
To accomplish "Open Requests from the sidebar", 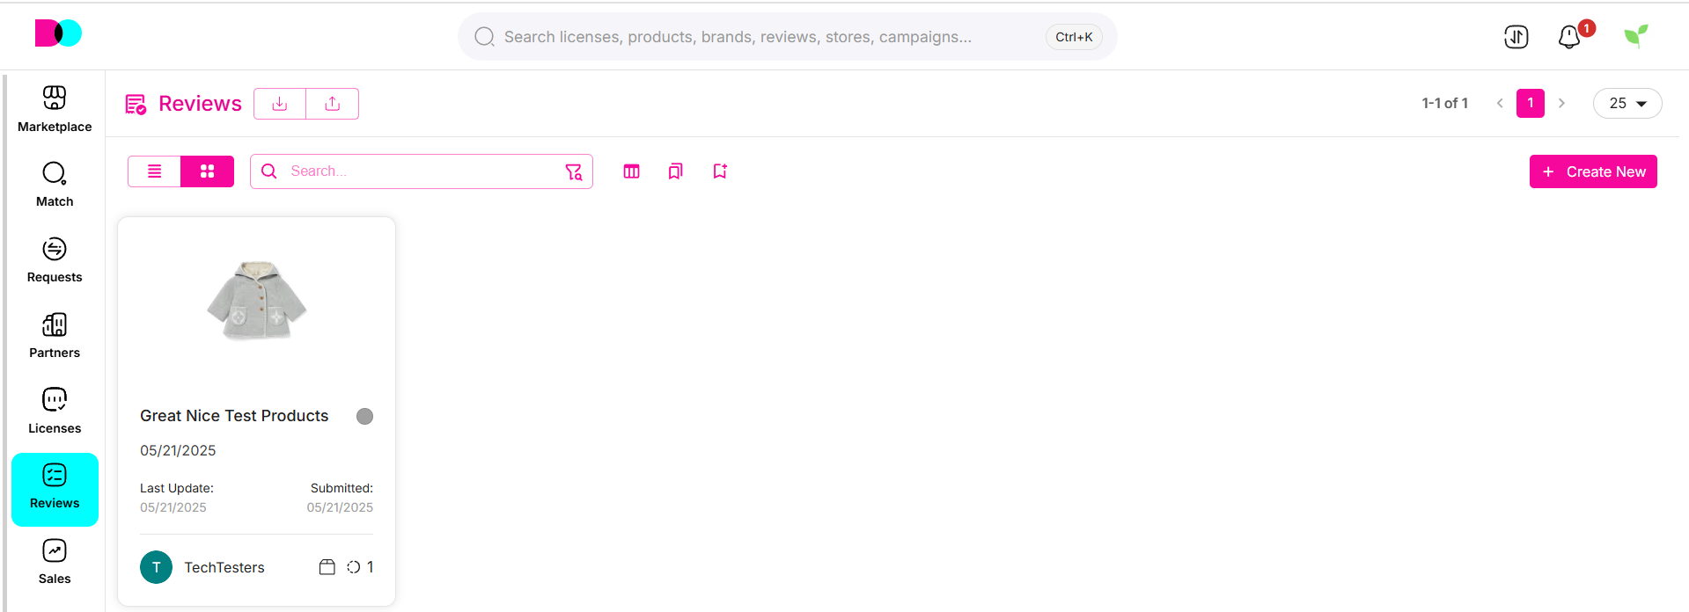I will pos(55,260).
